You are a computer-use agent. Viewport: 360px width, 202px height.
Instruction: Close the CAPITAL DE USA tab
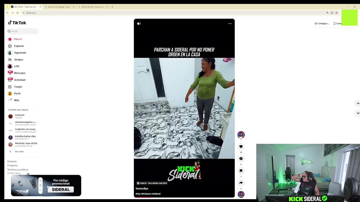[107, 7]
